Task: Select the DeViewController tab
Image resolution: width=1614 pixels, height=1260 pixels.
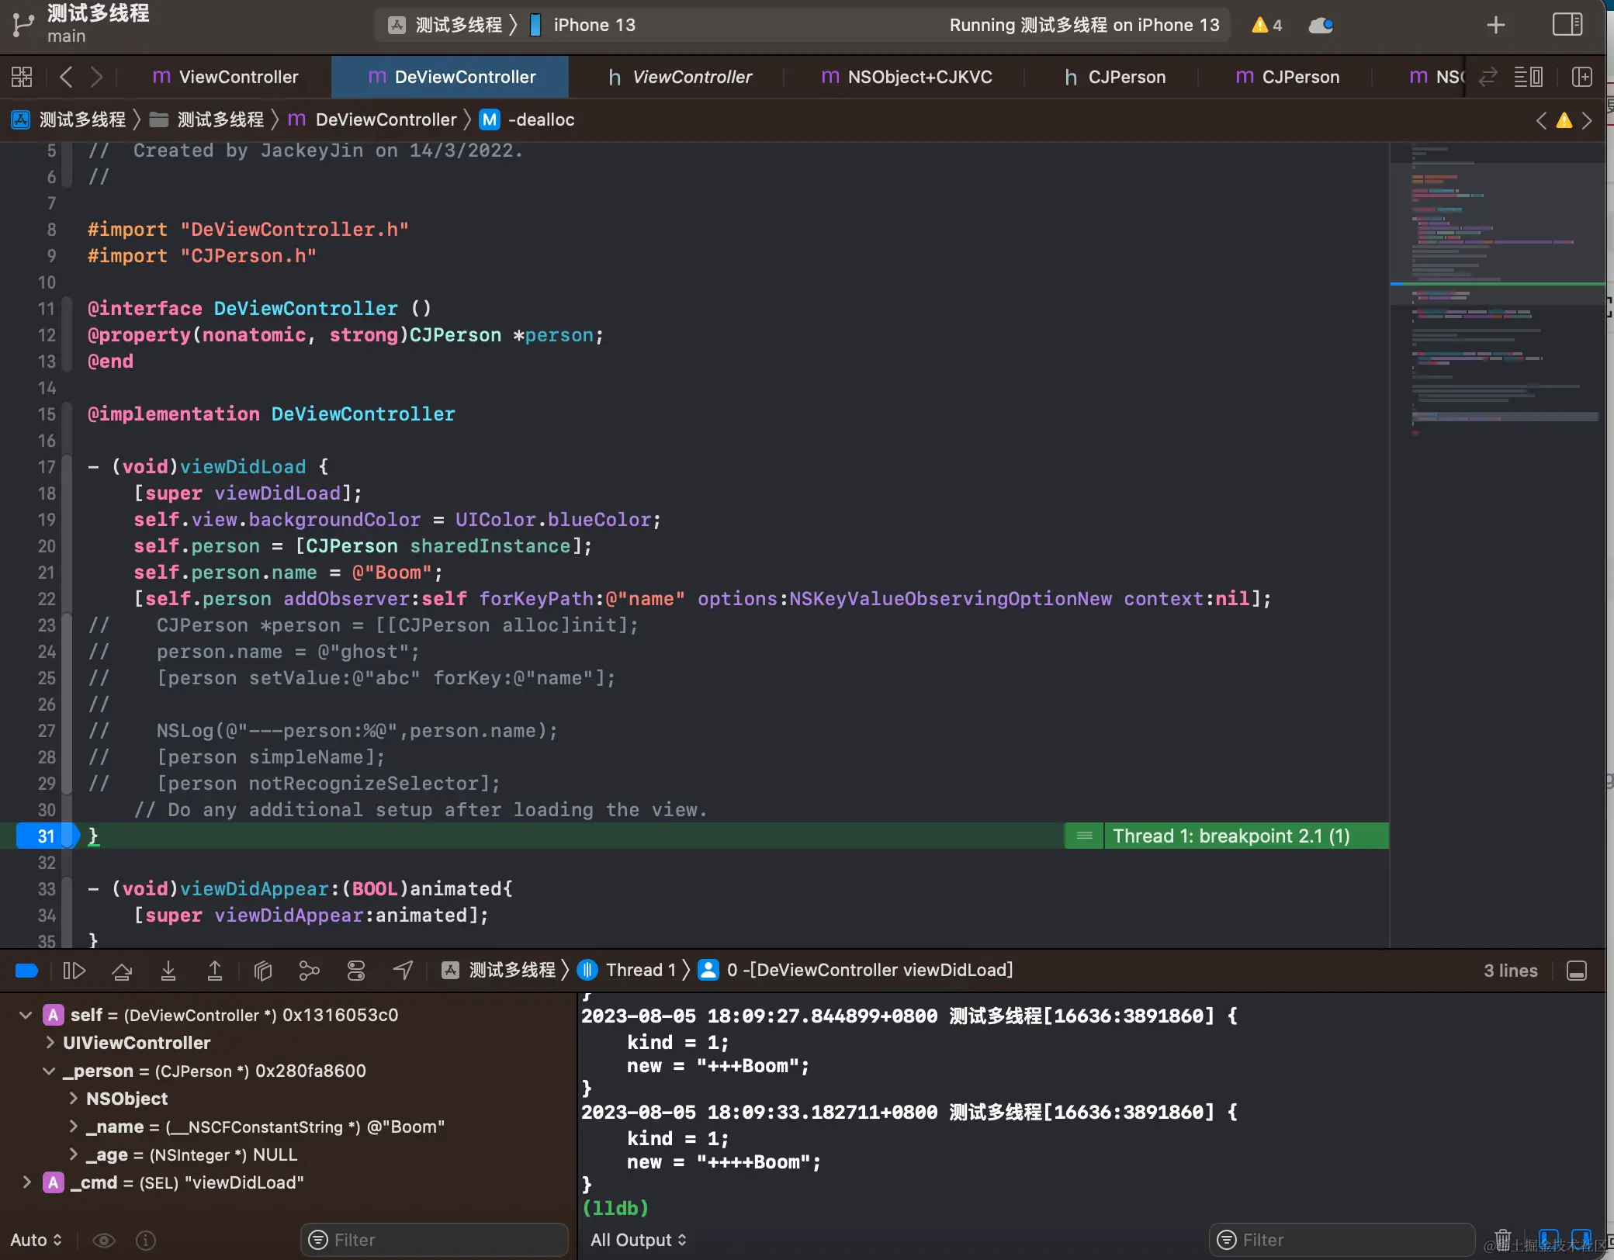Action: pos(452,77)
